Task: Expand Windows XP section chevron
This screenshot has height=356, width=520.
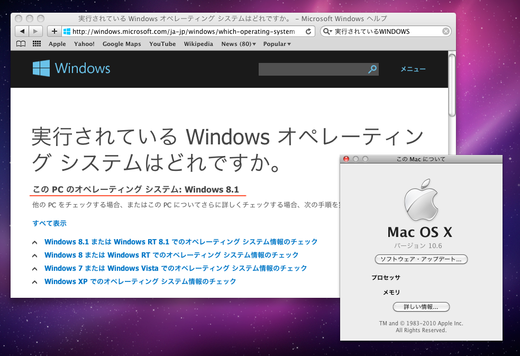Action: [34, 282]
